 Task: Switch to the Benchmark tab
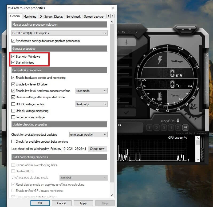click(x=73, y=17)
